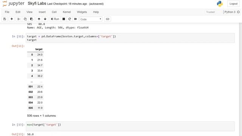The image size is (242, 136).
Task: Click the Out[11] output prompt
Action: tap(18, 46)
